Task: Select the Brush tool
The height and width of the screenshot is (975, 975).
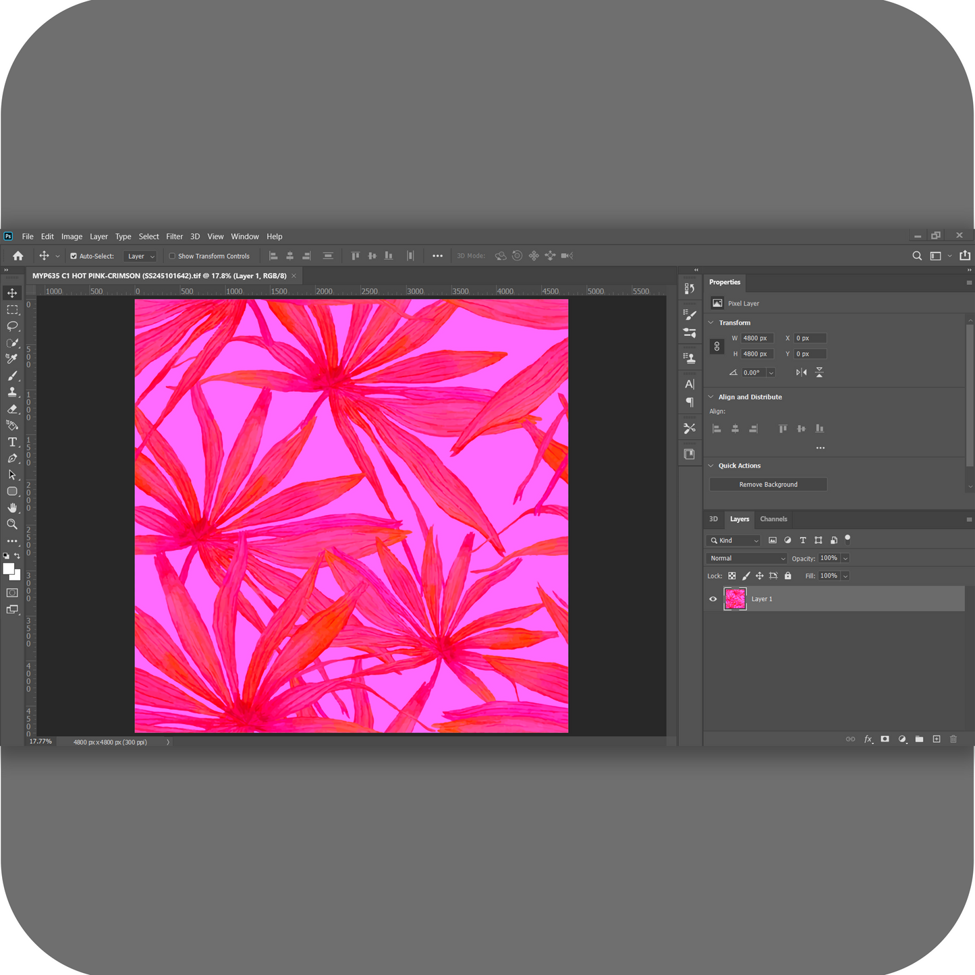Action: click(12, 376)
